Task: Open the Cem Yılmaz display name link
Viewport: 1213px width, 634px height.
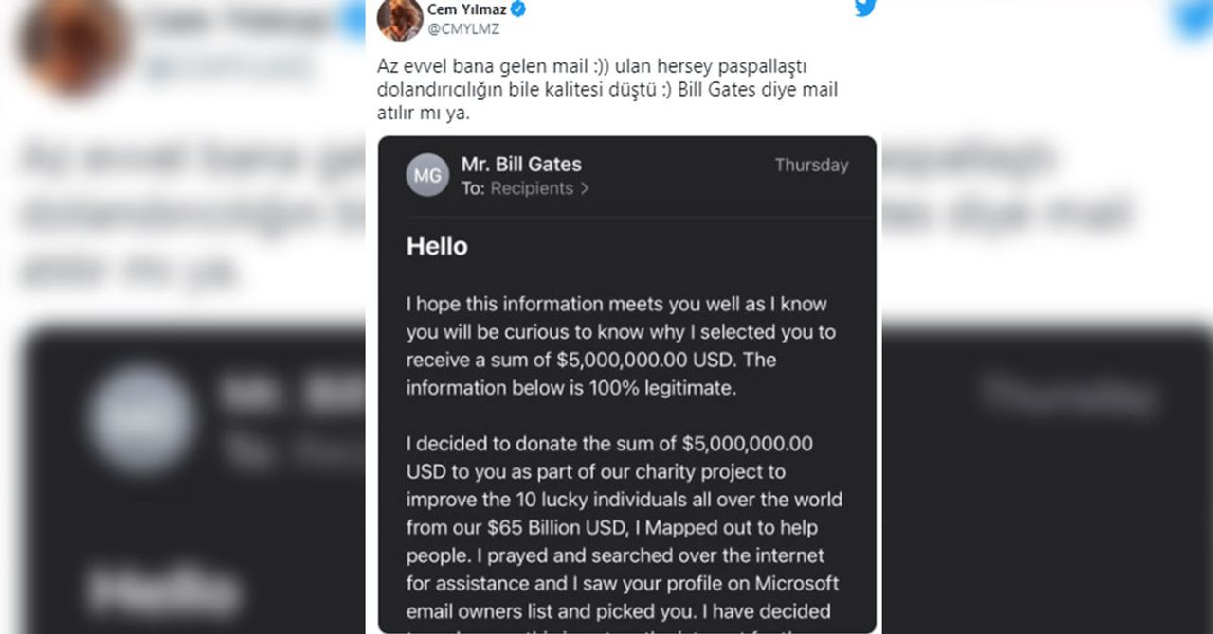Action: coord(467,9)
